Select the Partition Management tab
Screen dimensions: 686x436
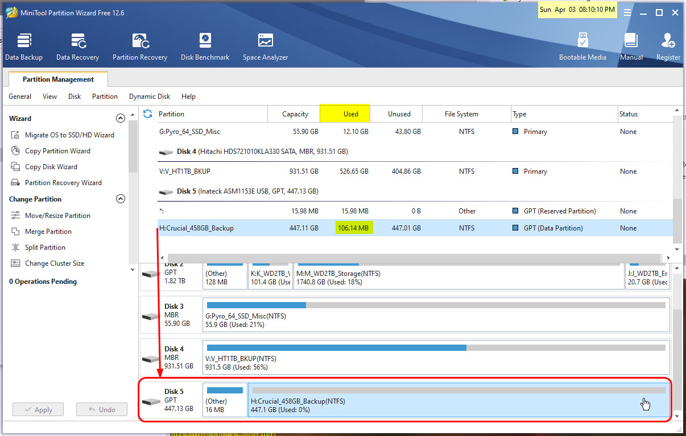point(58,79)
